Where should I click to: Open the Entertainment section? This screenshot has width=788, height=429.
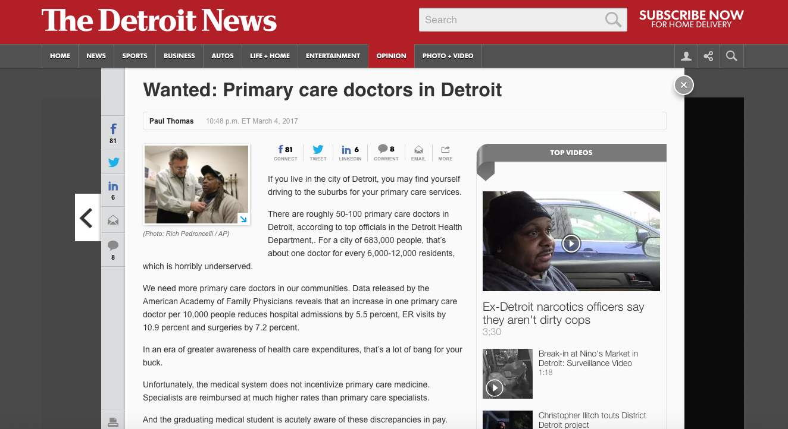(x=333, y=56)
